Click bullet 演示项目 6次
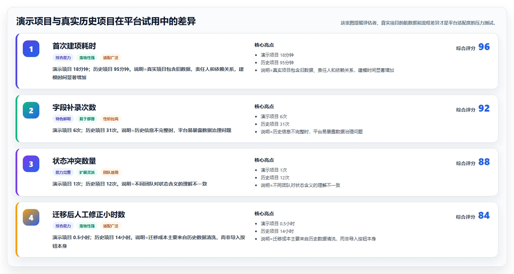The width and height of the screenshot is (514, 274). coord(274,116)
